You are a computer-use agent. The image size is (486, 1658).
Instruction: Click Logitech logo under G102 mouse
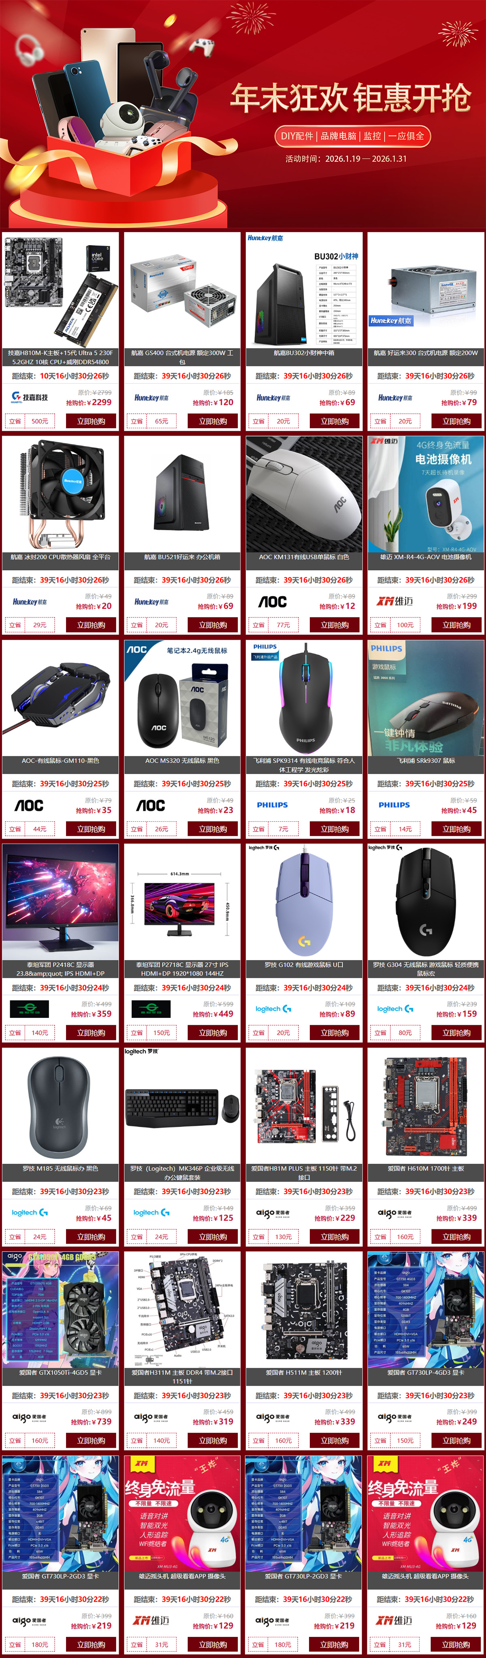[x=273, y=1008]
